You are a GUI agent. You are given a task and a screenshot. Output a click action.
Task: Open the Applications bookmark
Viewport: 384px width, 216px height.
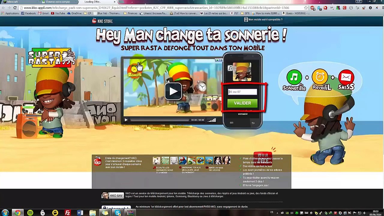(10, 13)
